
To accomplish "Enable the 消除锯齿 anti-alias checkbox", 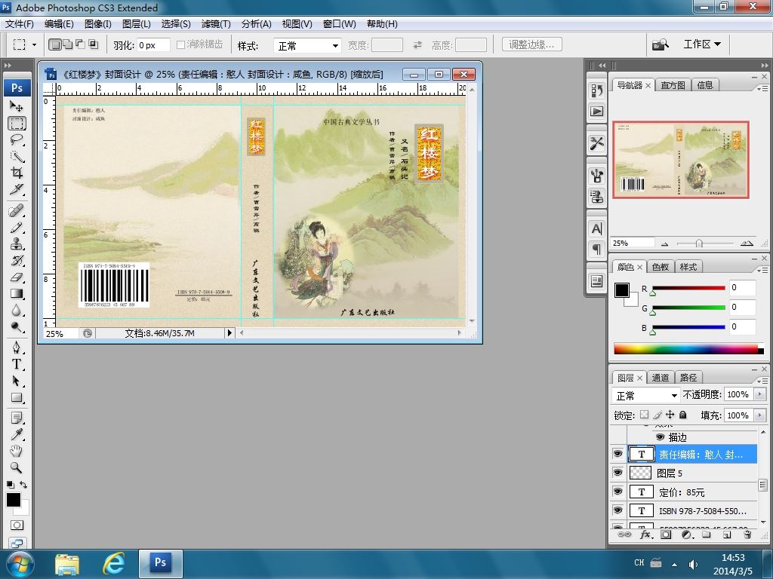I will pos(180,44).
